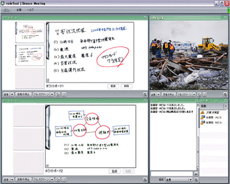230x184 pixels.
Task: Open the ヘルプ menu
Action: click(x=30, y=10)
